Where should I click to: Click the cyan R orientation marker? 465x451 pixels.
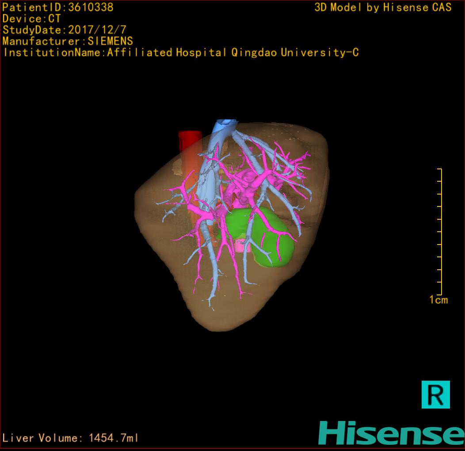tap(435, 394)
